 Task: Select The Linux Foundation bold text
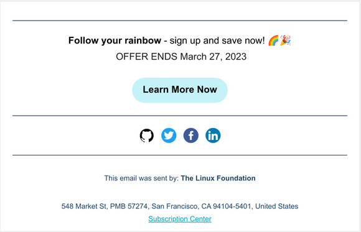point(218,178)
